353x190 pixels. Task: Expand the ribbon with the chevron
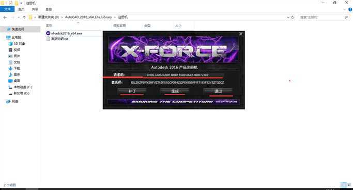pyautogui.click(x=344, y=9)
